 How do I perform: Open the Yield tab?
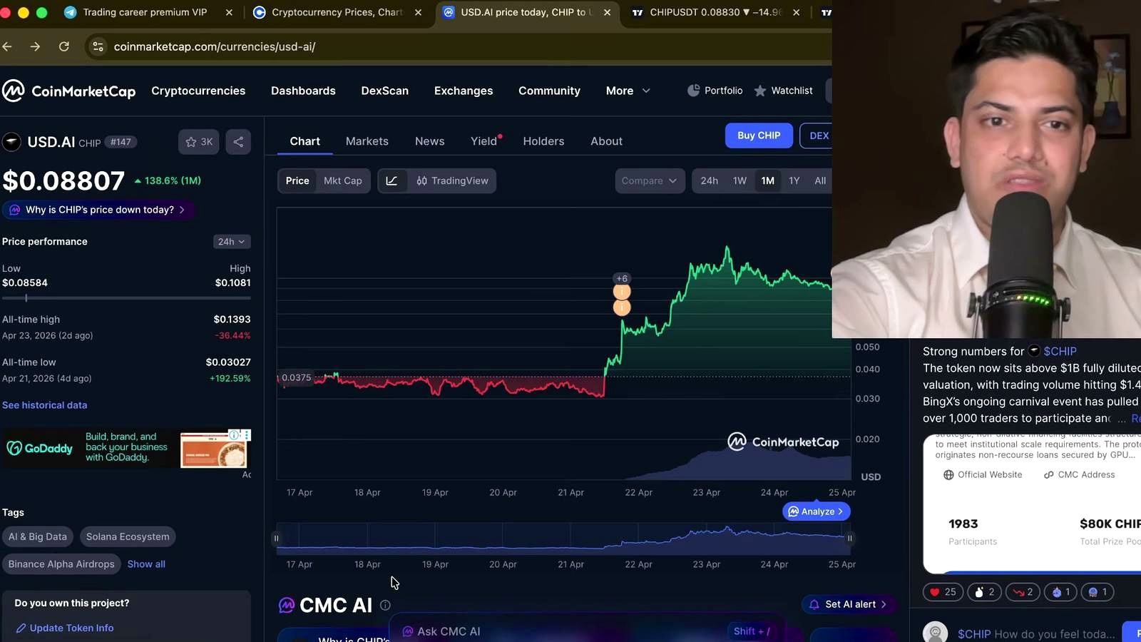tap(484, 141)
